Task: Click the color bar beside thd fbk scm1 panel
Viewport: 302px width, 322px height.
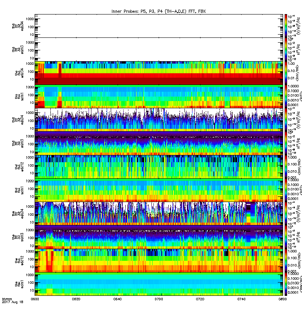Action: pyautogui.click(x=286, y=190)
